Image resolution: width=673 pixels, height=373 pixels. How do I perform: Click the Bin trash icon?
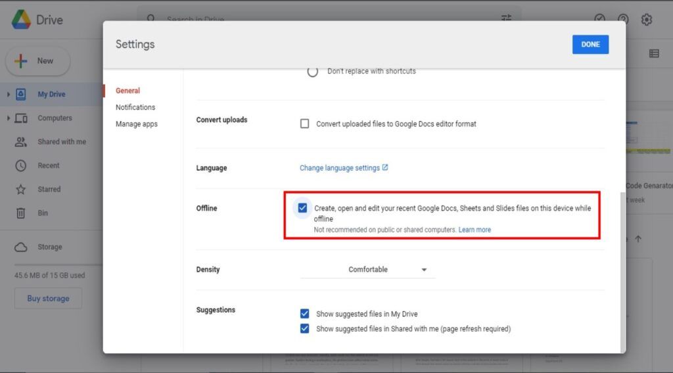20,213
